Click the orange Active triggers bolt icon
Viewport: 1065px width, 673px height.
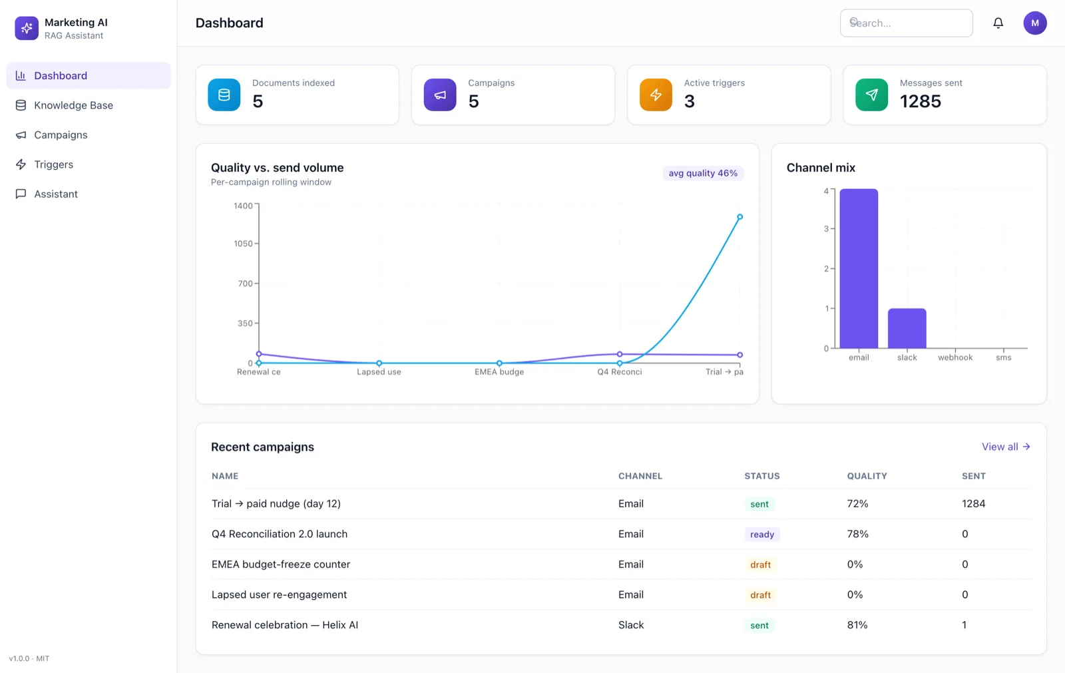(656, 95)
